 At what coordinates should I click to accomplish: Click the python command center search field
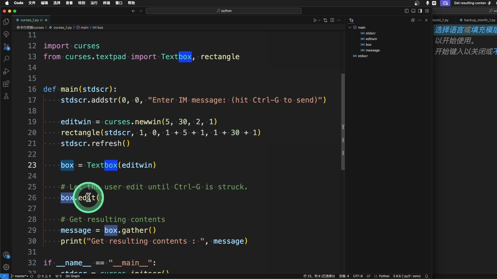pyautogui.click(x=224, y=11)
